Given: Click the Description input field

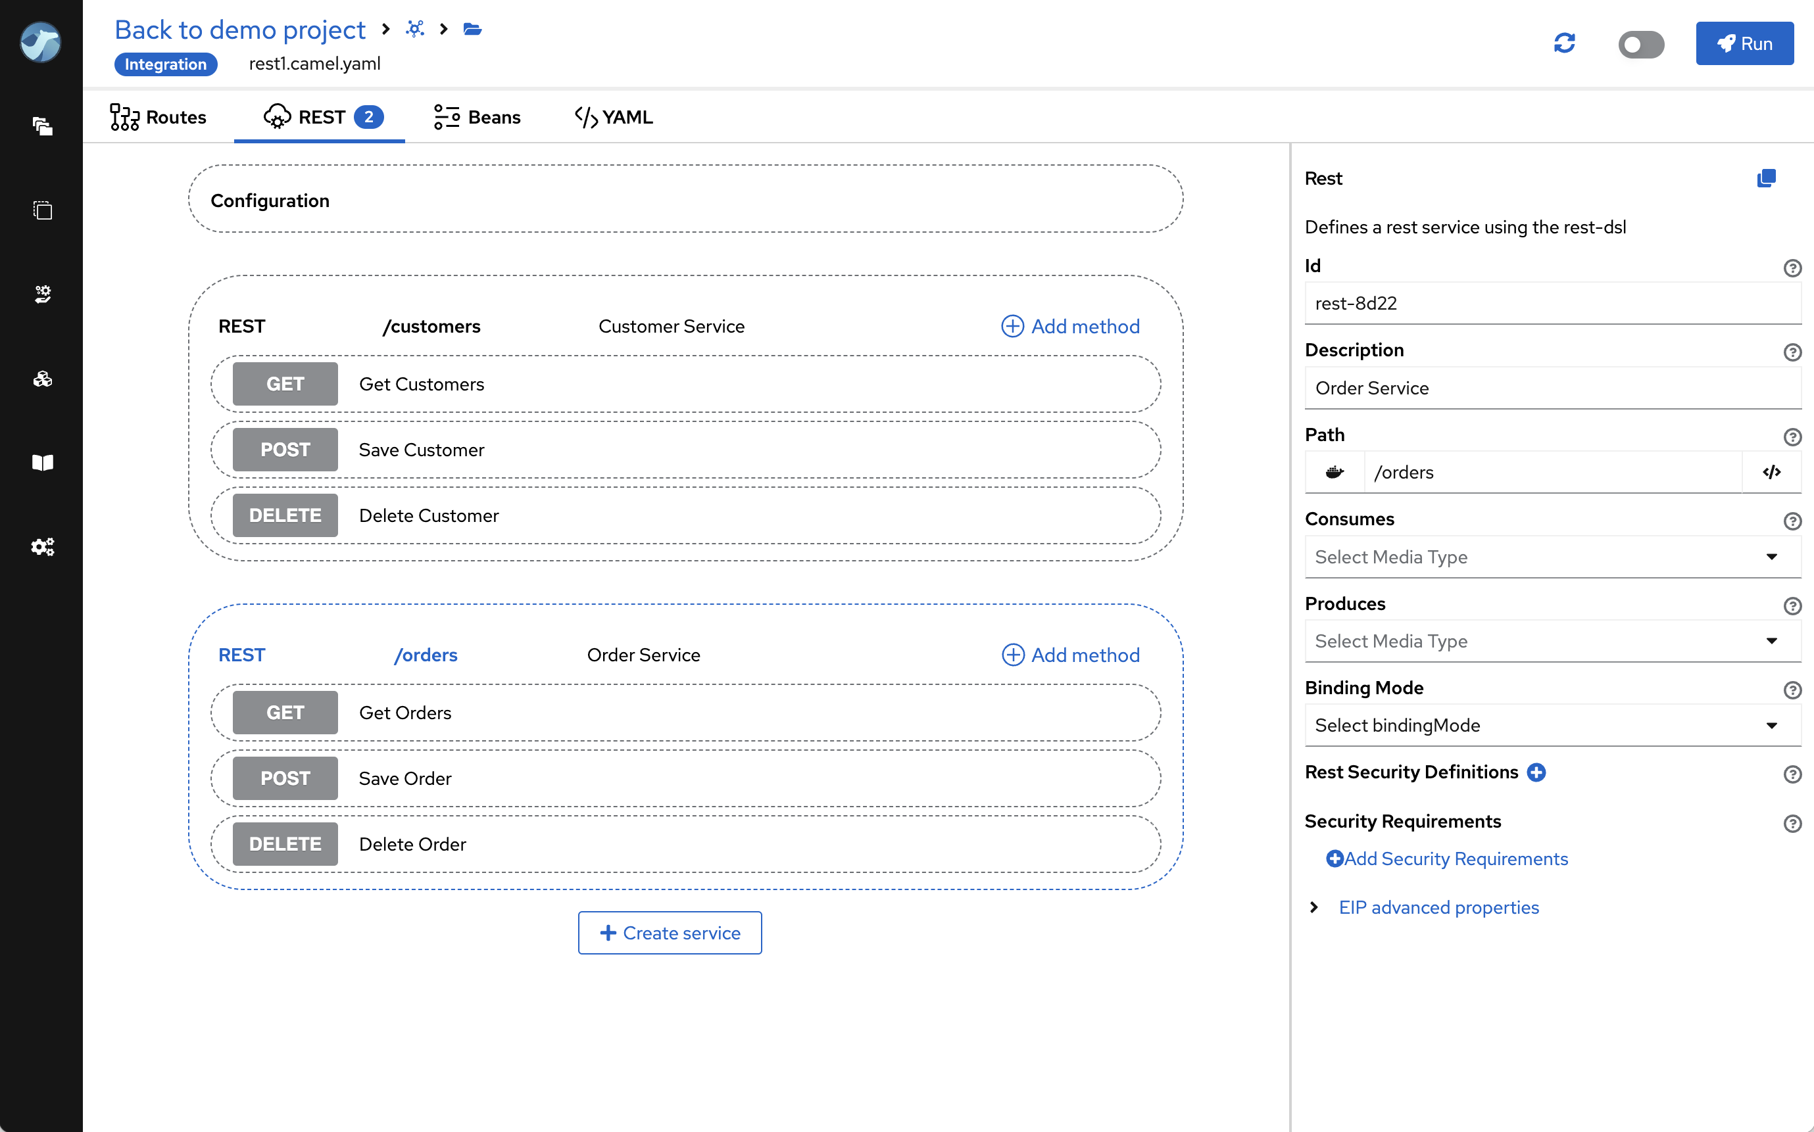Looking at the screenshot, I should (1552, 388).
